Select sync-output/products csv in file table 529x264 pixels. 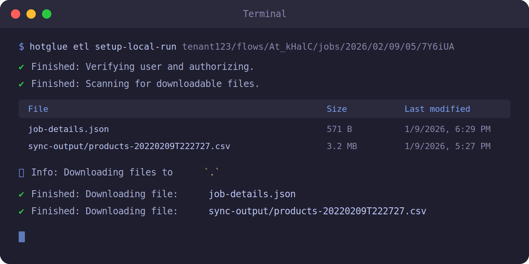click(129, 146)
